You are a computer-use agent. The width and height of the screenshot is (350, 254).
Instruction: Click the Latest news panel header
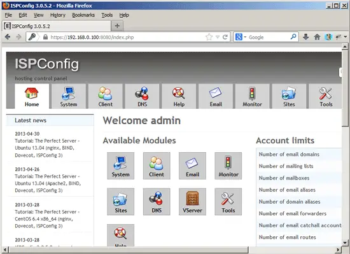[50, 120]
